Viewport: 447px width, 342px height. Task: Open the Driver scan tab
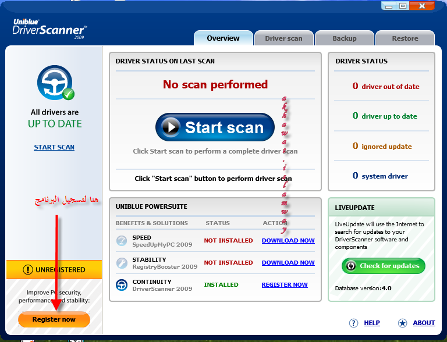[x=283, y=38]
